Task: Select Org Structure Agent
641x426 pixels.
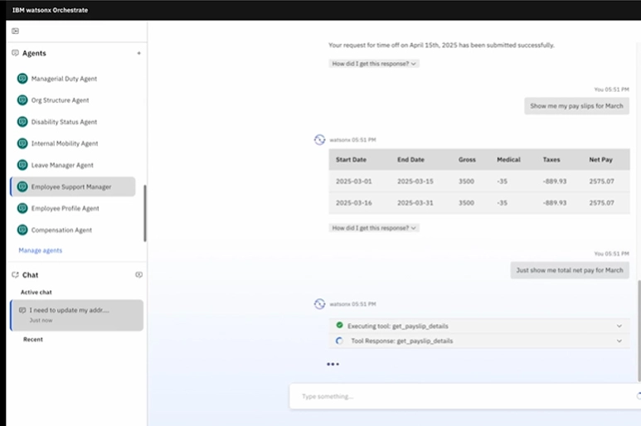Action: click(x=60, y=100)
